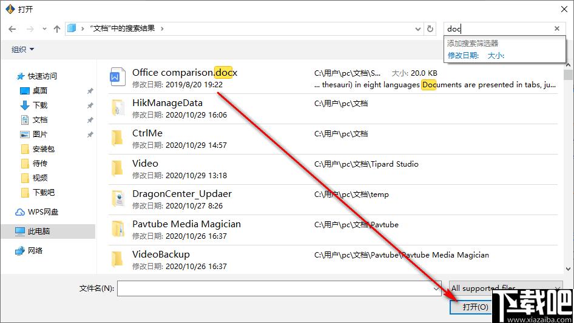Click the Video folder name
Viewport: 574px width, 323px height.
[145, 164]
